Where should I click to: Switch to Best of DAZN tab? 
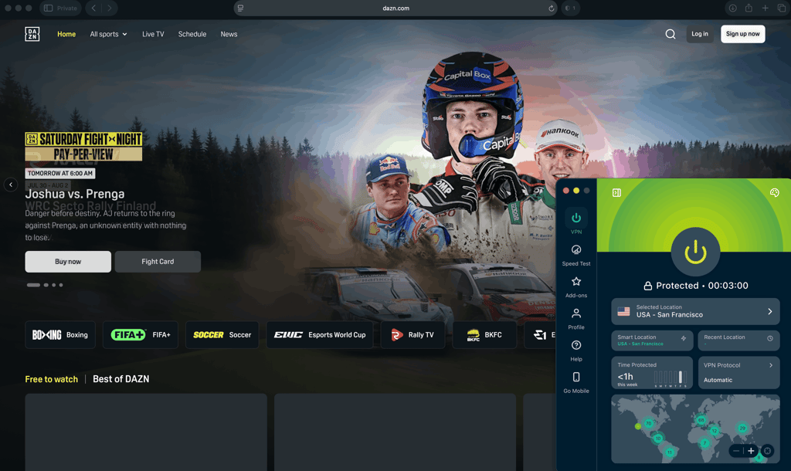[121, 379]
